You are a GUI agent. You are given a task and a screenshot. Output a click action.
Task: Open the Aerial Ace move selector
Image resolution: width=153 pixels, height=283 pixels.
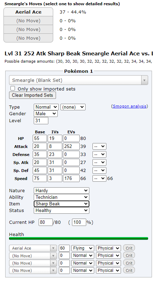[33, 248]
